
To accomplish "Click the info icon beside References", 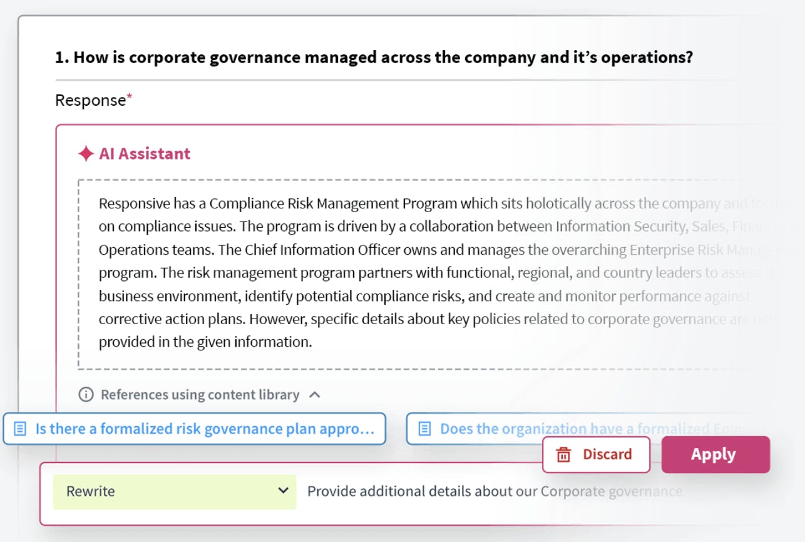I will (86, 395).
